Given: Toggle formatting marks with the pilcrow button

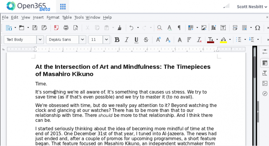Looking at the screenshot, I should coord(179,28).
